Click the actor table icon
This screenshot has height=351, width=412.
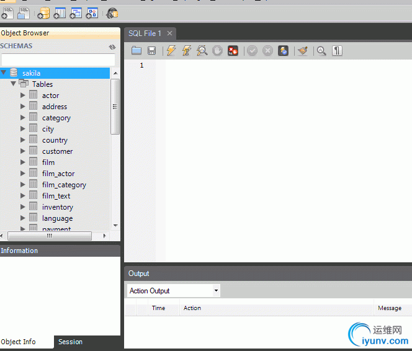click(33, 94)
